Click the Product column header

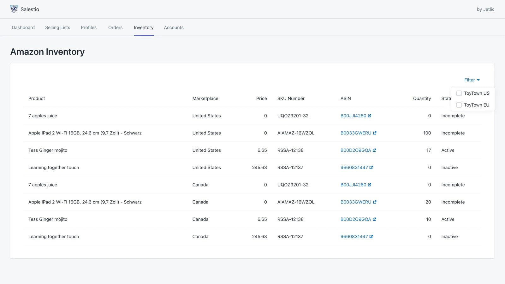37,98
